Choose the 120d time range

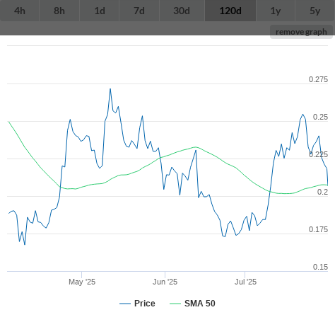click(x=230, y=11)
